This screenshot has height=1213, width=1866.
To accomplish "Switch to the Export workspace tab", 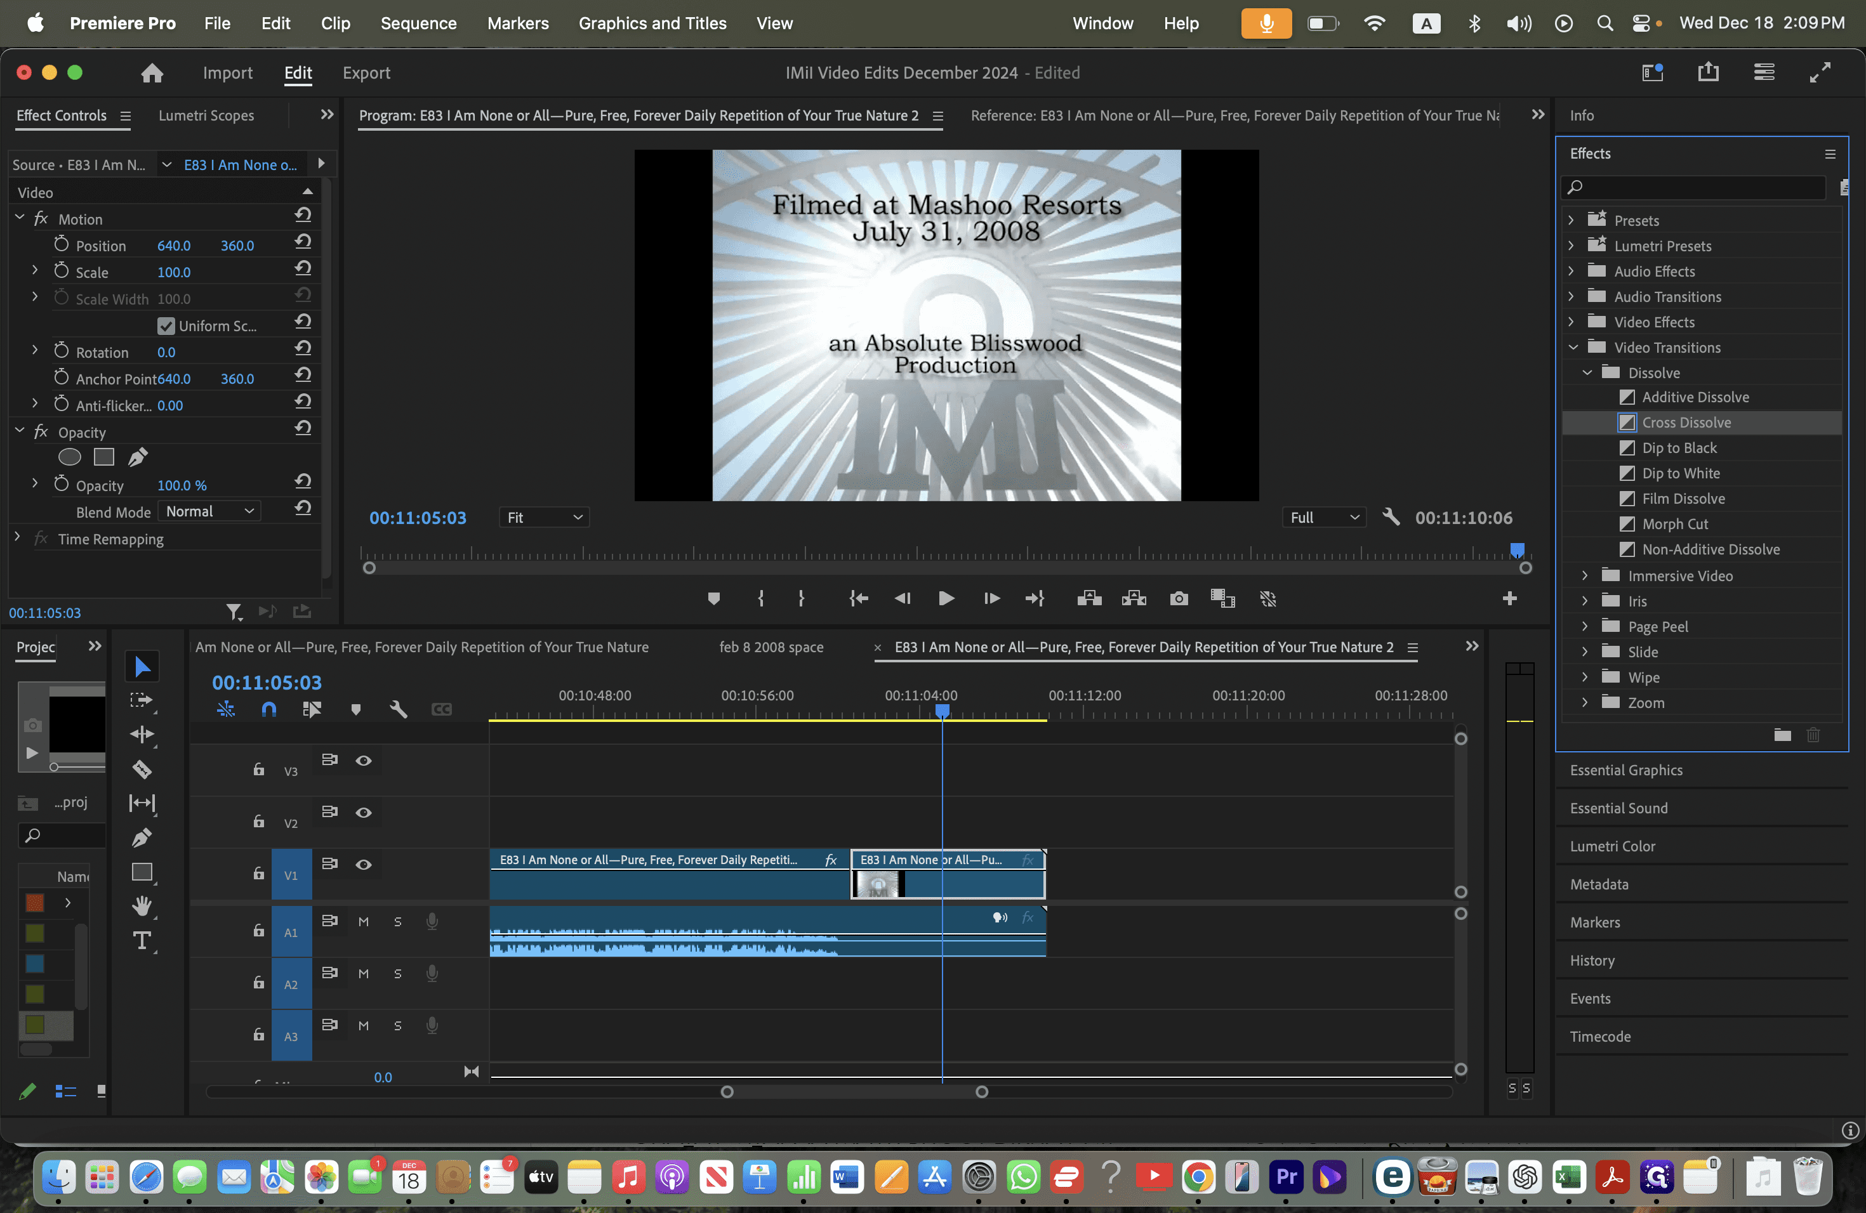I will click(366, 73).
